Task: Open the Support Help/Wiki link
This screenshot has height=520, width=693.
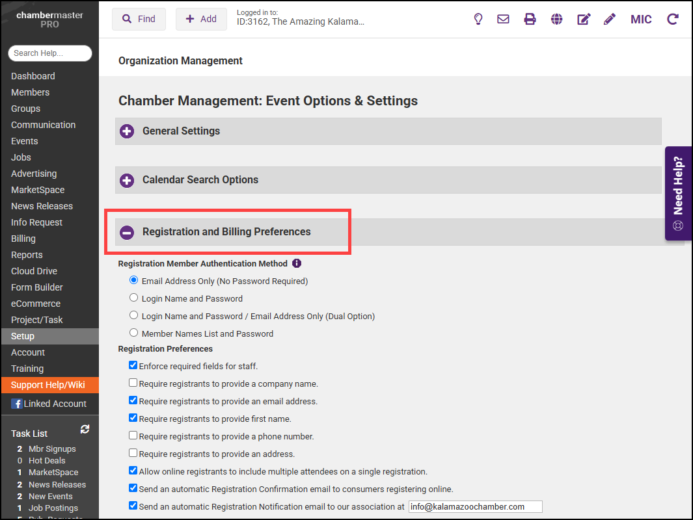Action: (48, 385)
